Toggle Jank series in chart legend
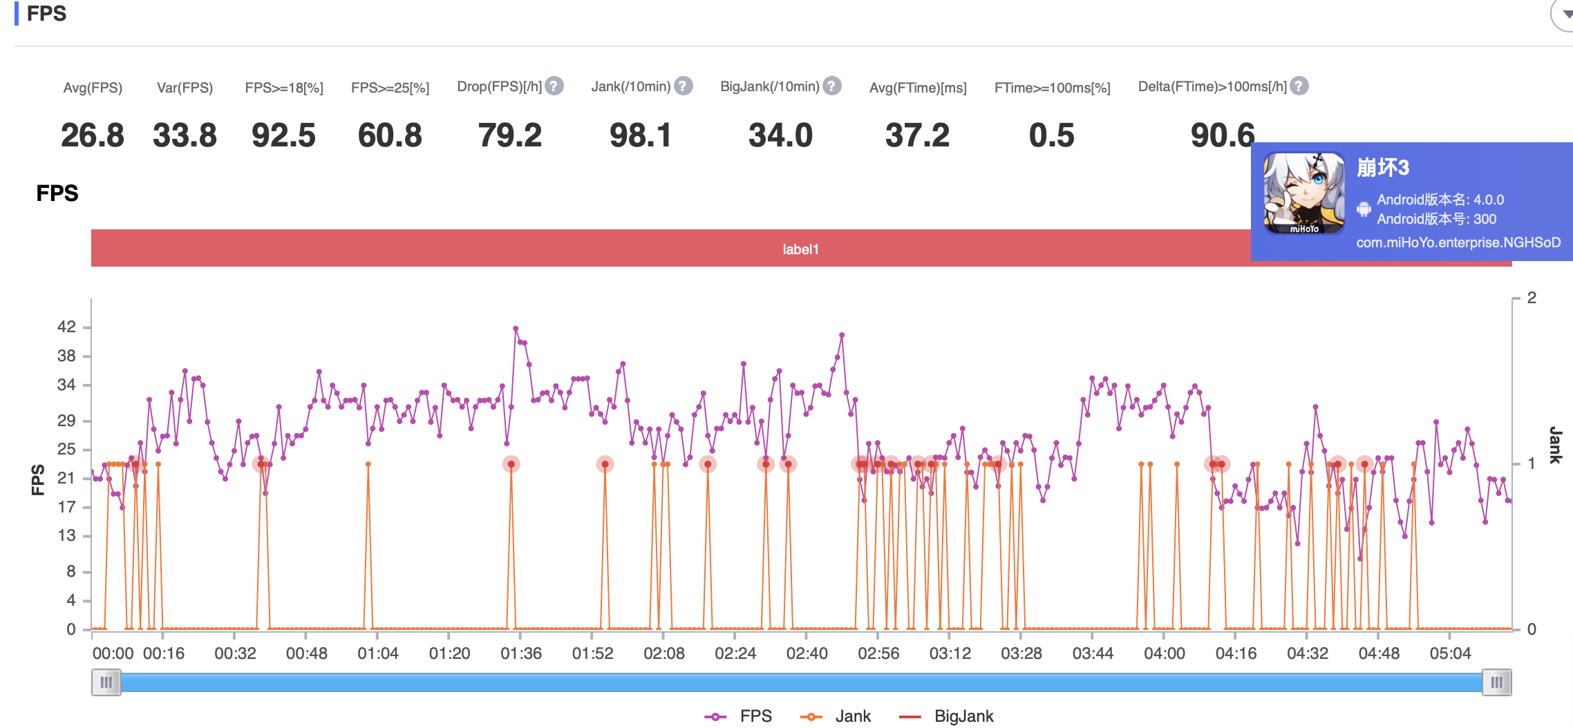 point(836,716)
